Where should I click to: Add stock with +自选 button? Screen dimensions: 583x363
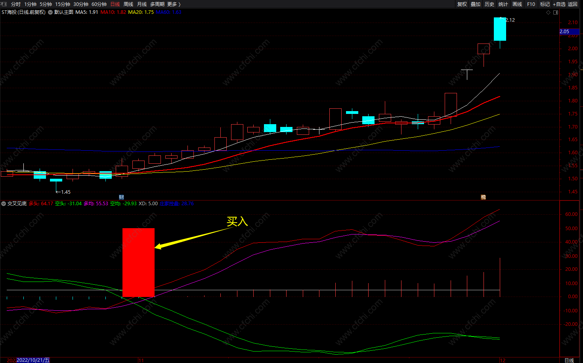(559, 4)
